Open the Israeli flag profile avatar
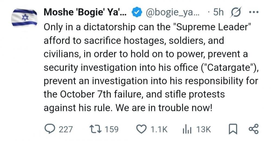The height and width of the screenshot is (141, 271). pyautogui.click(x=24, y=18)
